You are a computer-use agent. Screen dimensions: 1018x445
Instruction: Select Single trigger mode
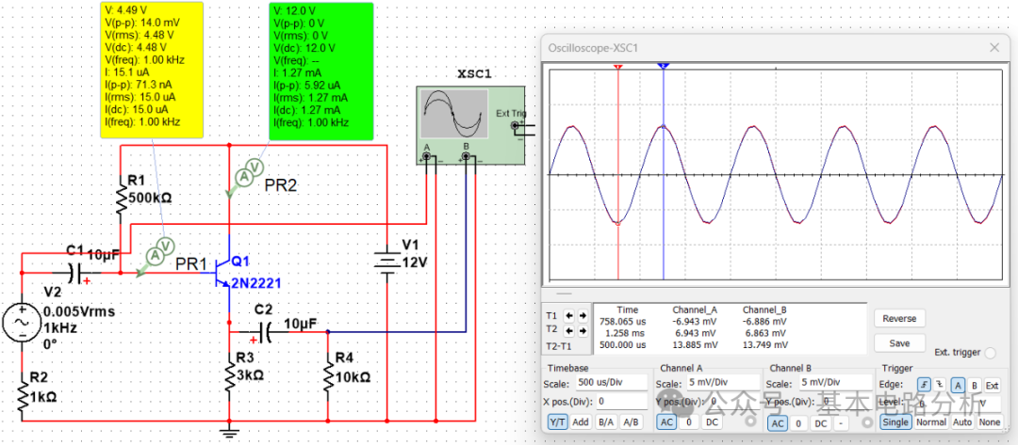pyautogui.click(x=895, y=421)
